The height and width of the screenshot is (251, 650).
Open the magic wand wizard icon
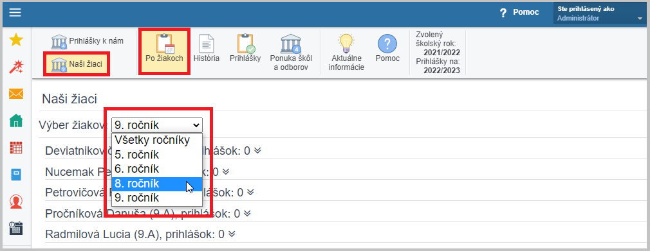[15, 67]
